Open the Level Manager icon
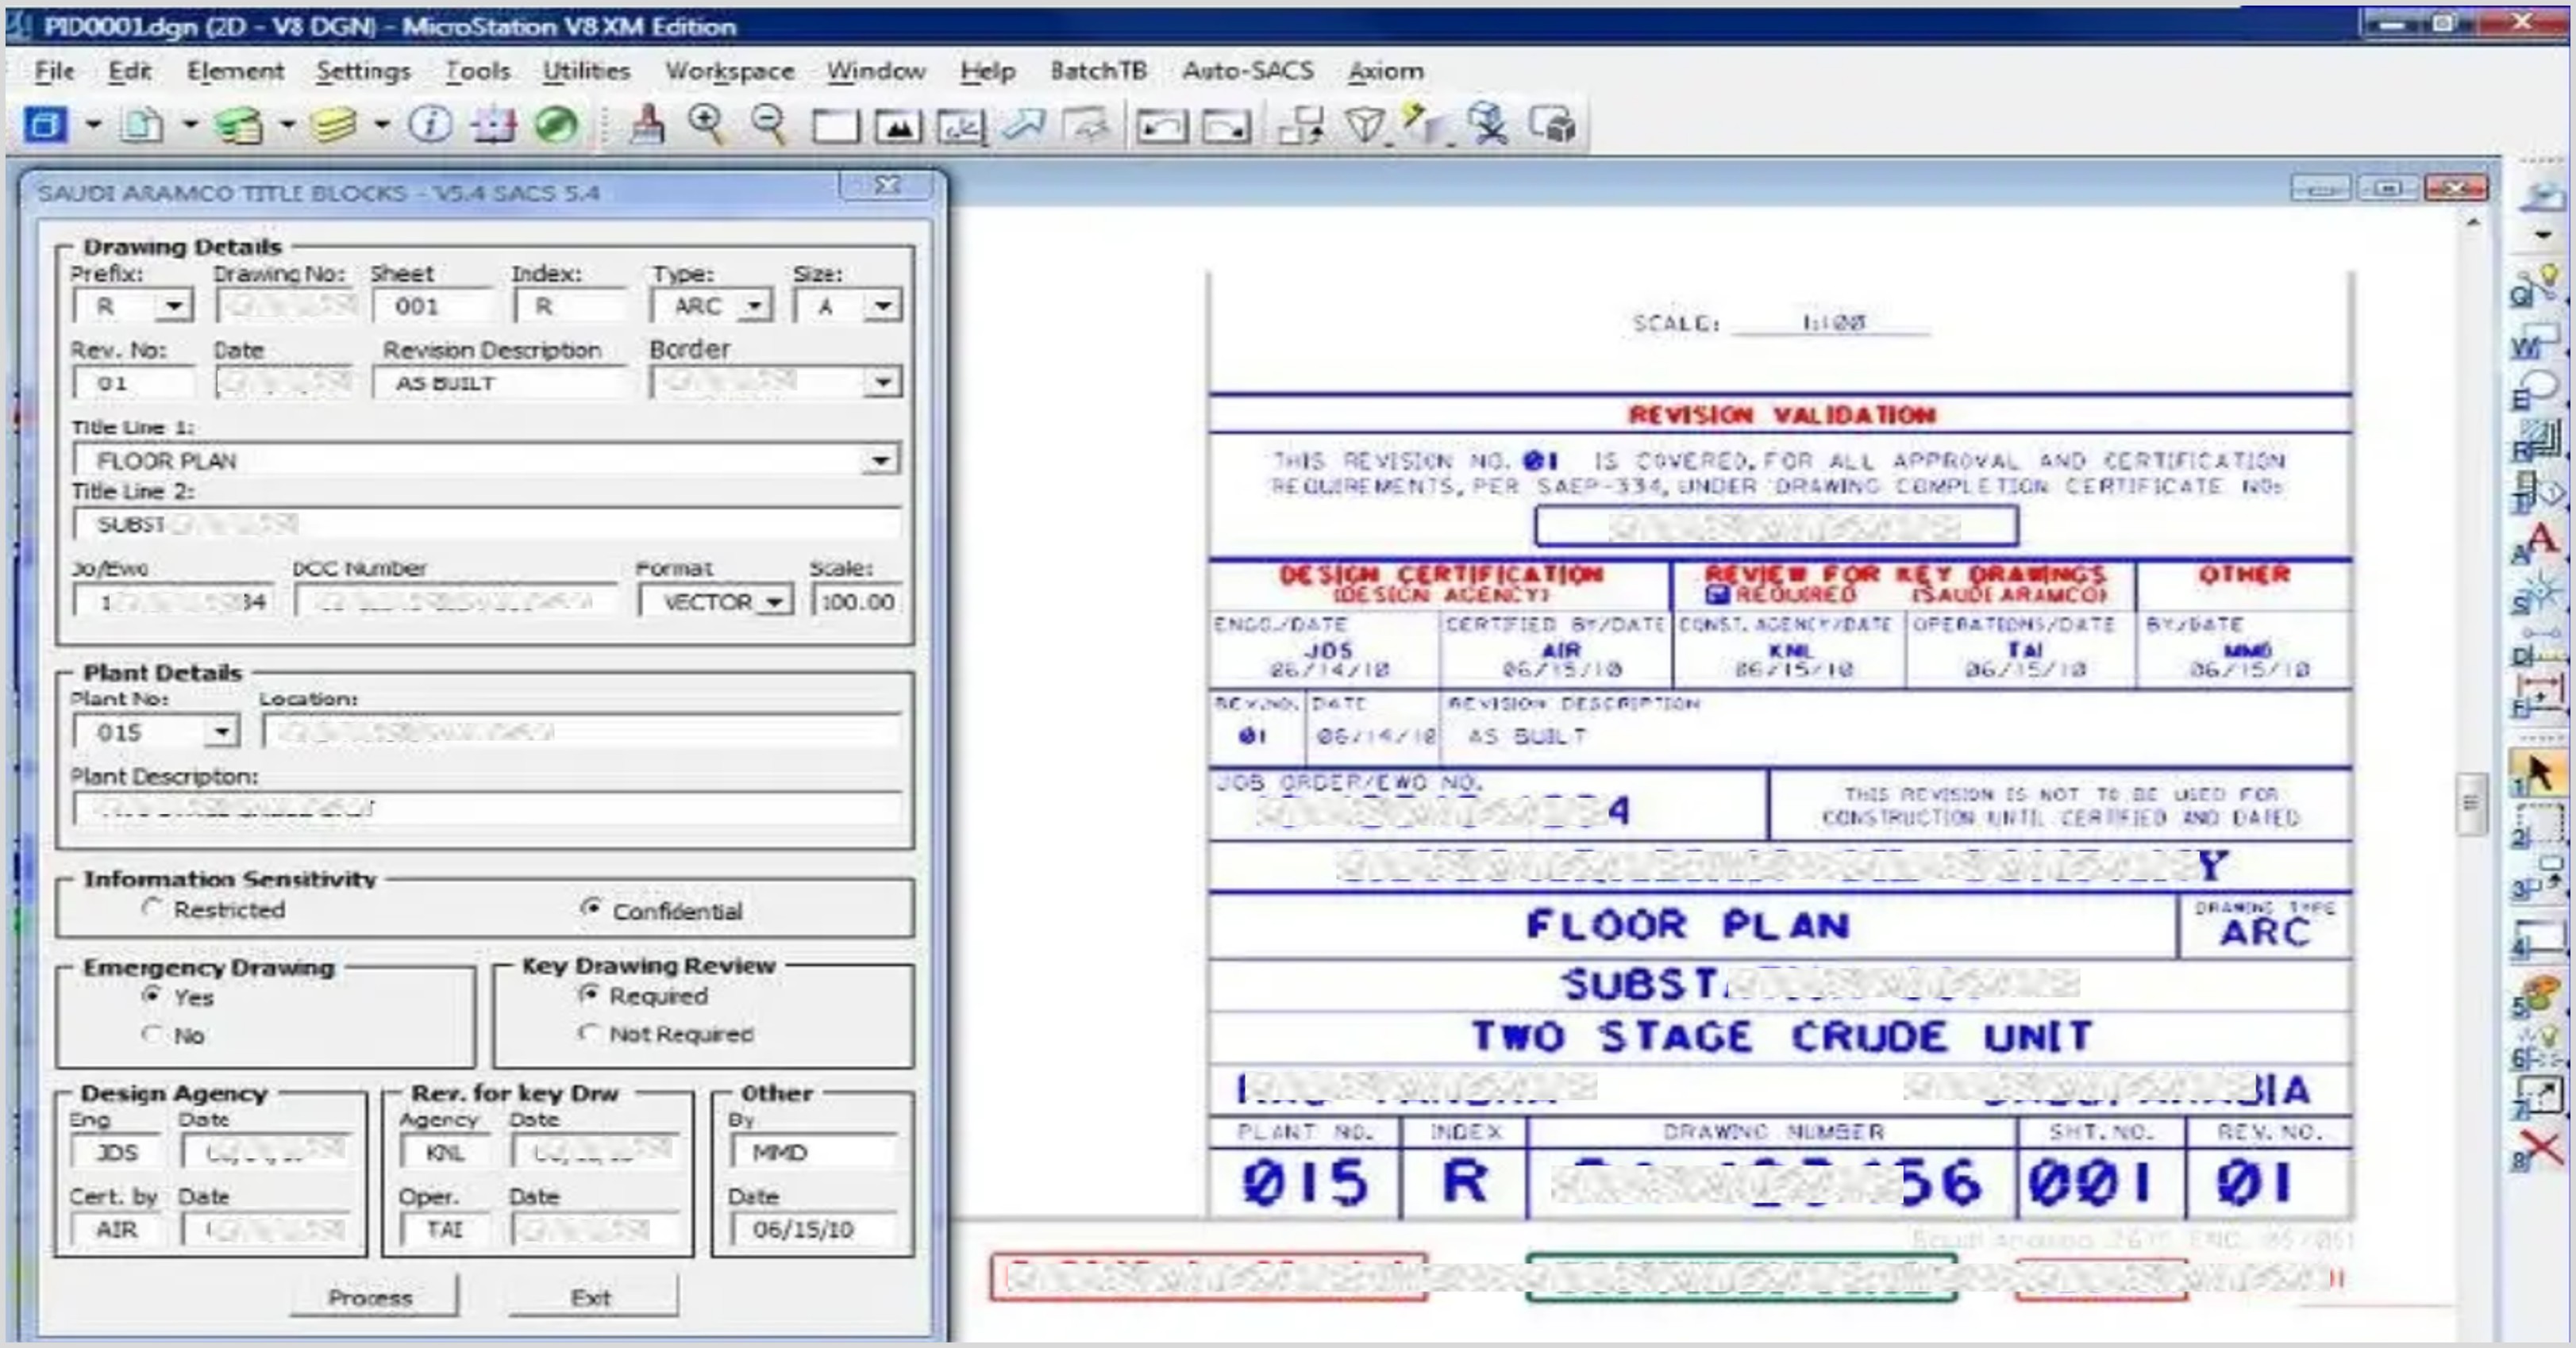Screen dimensions: 2576x1348 click(x=334, y=126)
